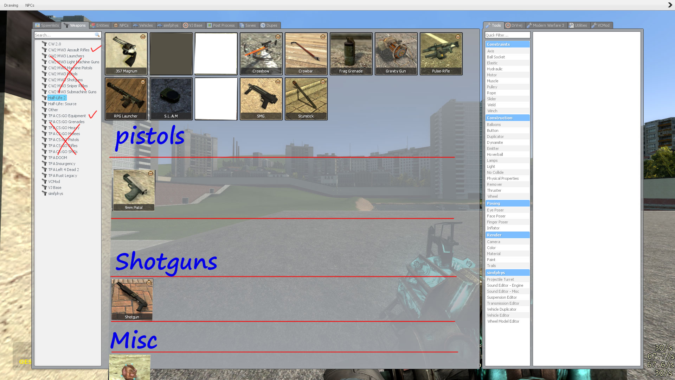Choose the Gravity Gun icon
This screenshot has width=675, height=380.
pyautogui.click(x=396, y=54)
